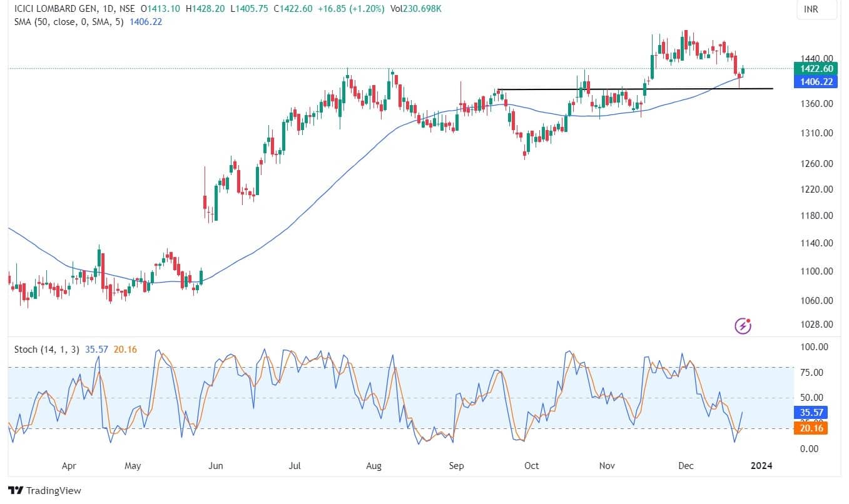Click the 1406.22 SMA value in legend
Viewport: 849px width, 504px height.
pos(145,21)
